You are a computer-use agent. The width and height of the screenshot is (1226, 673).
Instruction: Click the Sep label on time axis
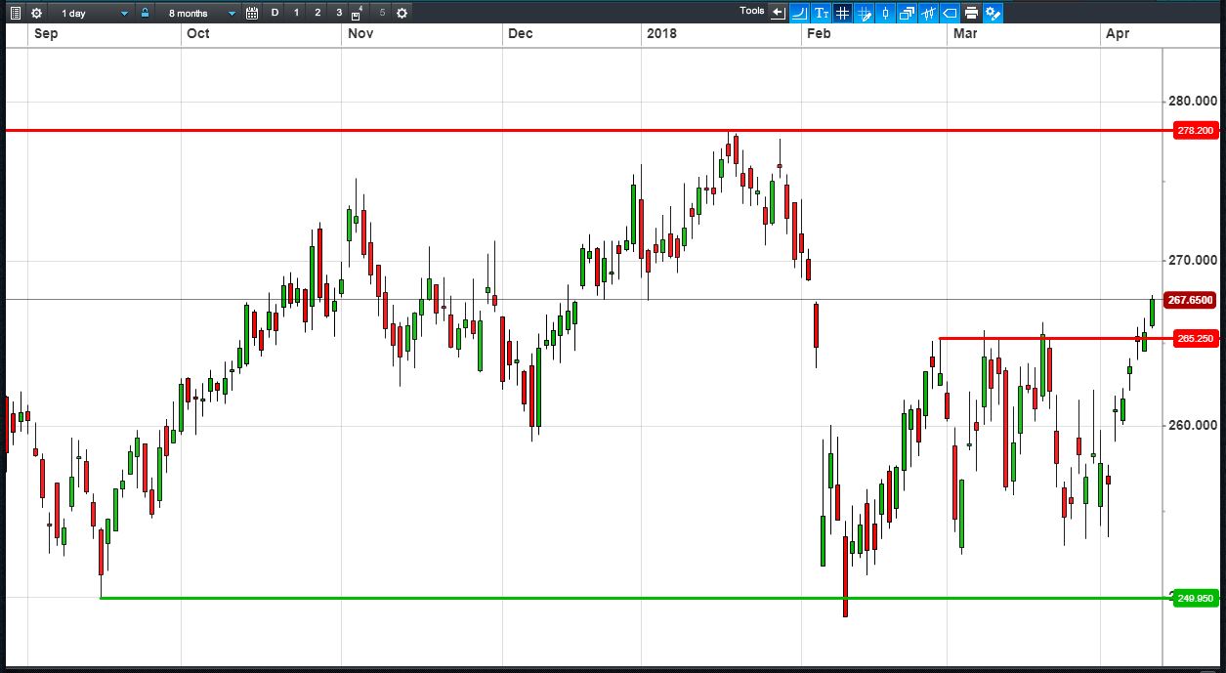45,34
